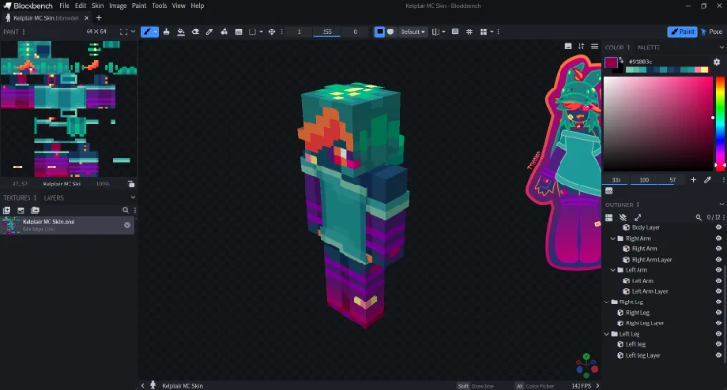Open selection tool mode dropdown arrow
The image size is (727, 390).
261,32
